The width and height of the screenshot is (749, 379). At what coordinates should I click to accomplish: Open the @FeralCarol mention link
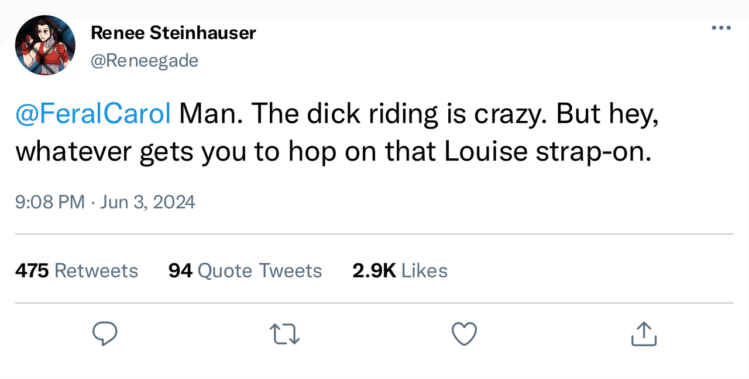[93, 115]
